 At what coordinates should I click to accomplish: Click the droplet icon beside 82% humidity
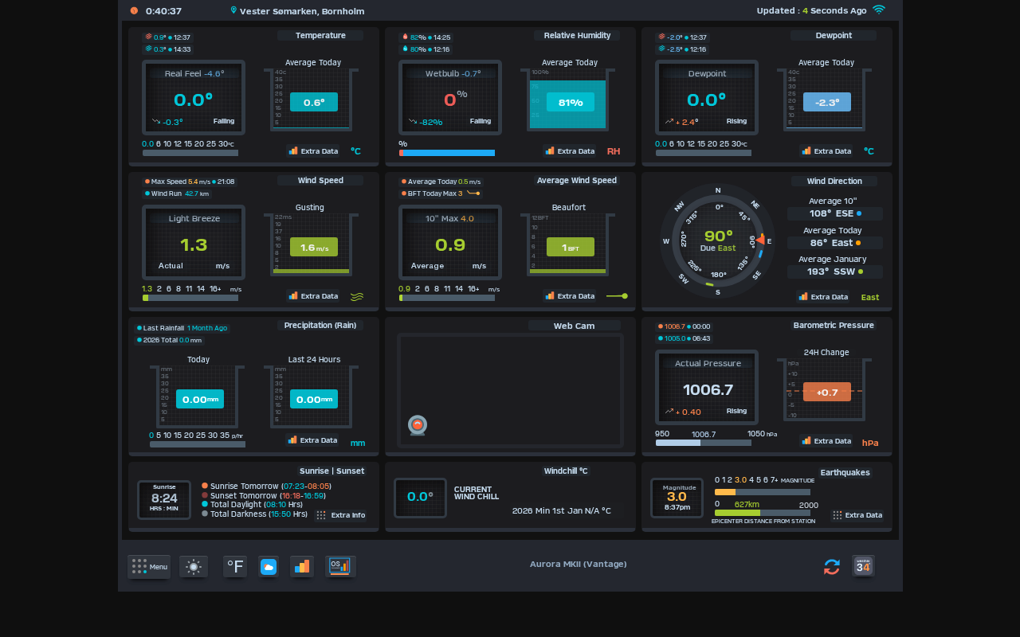point(405,37)
